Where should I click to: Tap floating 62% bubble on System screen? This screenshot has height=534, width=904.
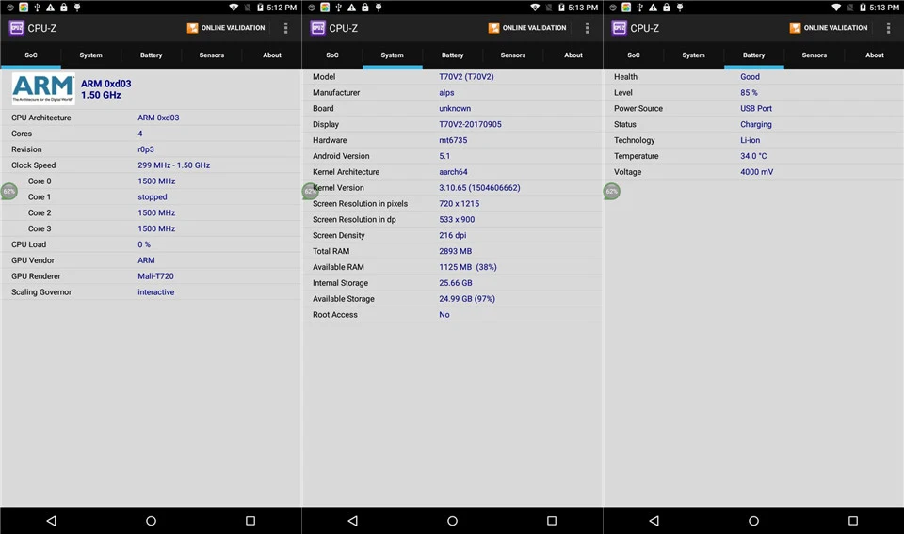point(310,191)
